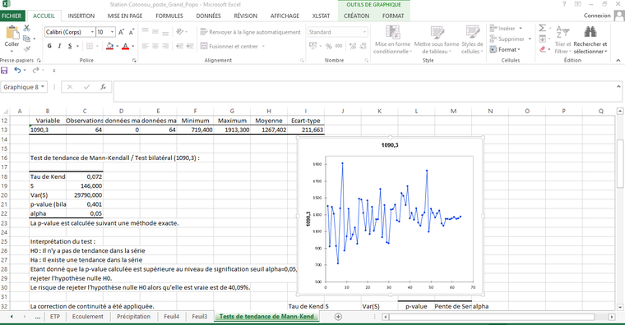Image resolution: width=625 pixels, height=325 pixels.
Task: Click the fill down icon
Action: click(x=543, y=39)
